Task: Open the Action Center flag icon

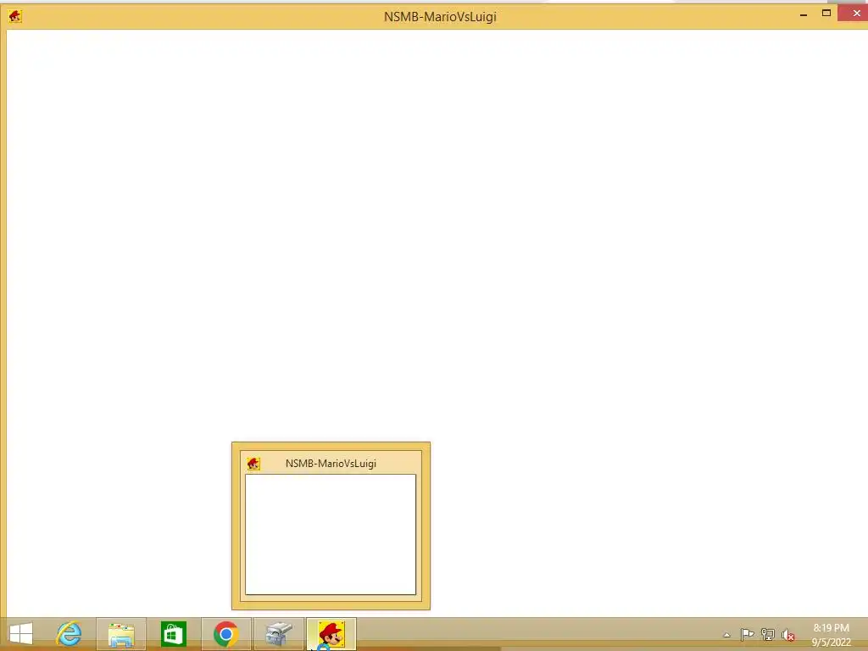Action: pyautogui.click(x=748, y=634)
